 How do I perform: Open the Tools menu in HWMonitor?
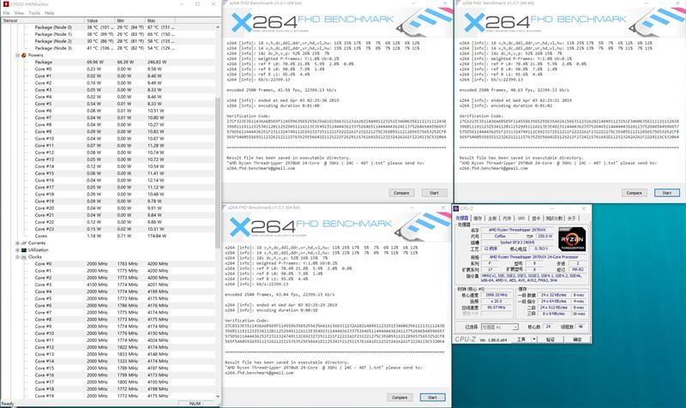[34, 13]
